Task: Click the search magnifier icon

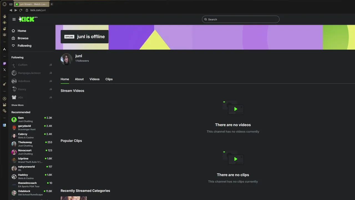Action: pos(206,19)
